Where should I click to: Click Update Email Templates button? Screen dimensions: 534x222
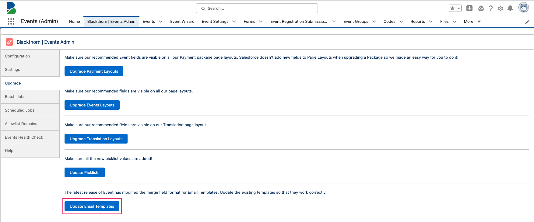92,206
